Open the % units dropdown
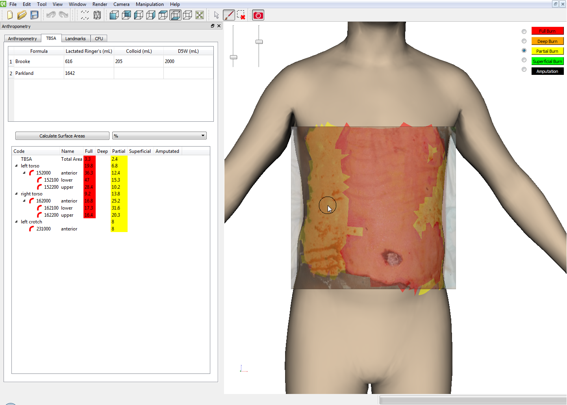The height and width of the screenshot is (405, 567). (159, 136)
